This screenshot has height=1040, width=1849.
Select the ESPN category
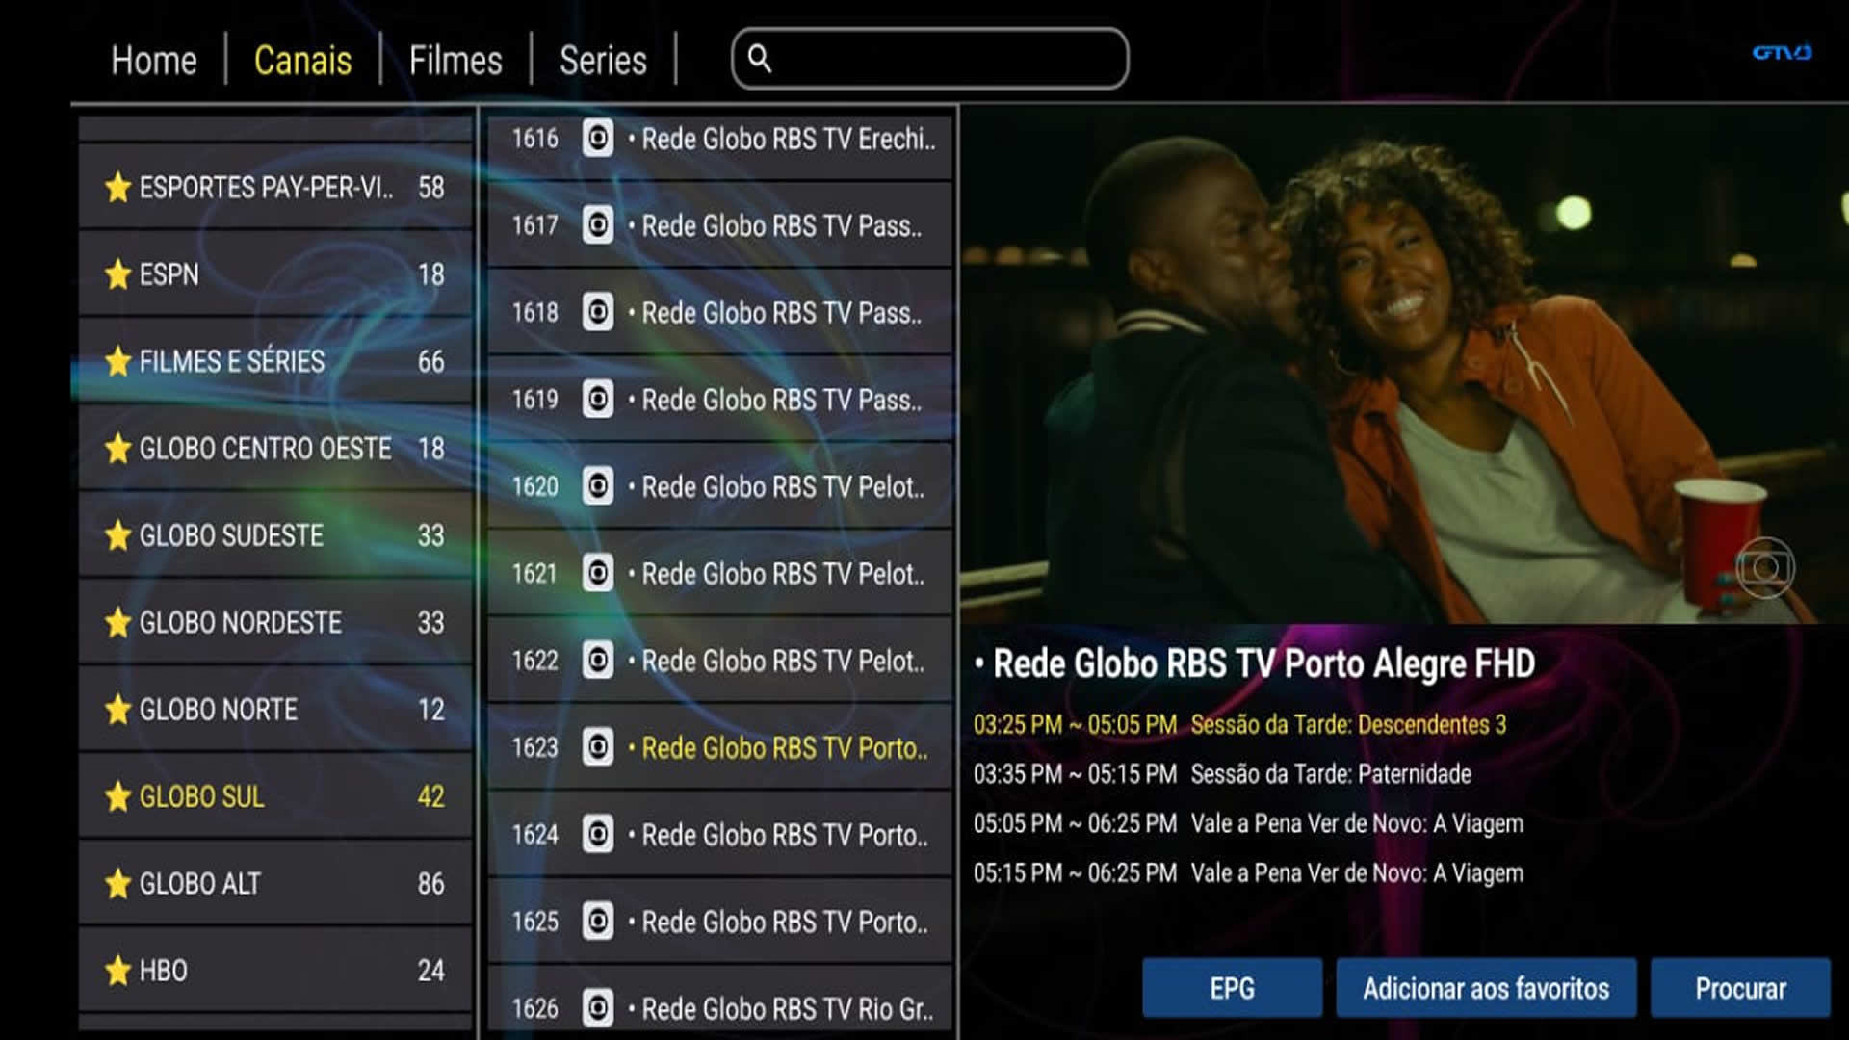[275, 274]
